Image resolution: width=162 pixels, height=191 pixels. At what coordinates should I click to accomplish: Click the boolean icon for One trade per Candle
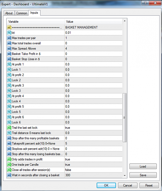pyautogui.click(x=9, y=165)
